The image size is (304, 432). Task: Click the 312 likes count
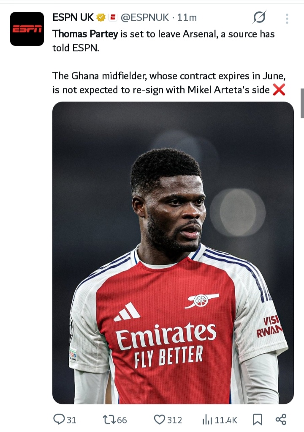coord(174,420)
